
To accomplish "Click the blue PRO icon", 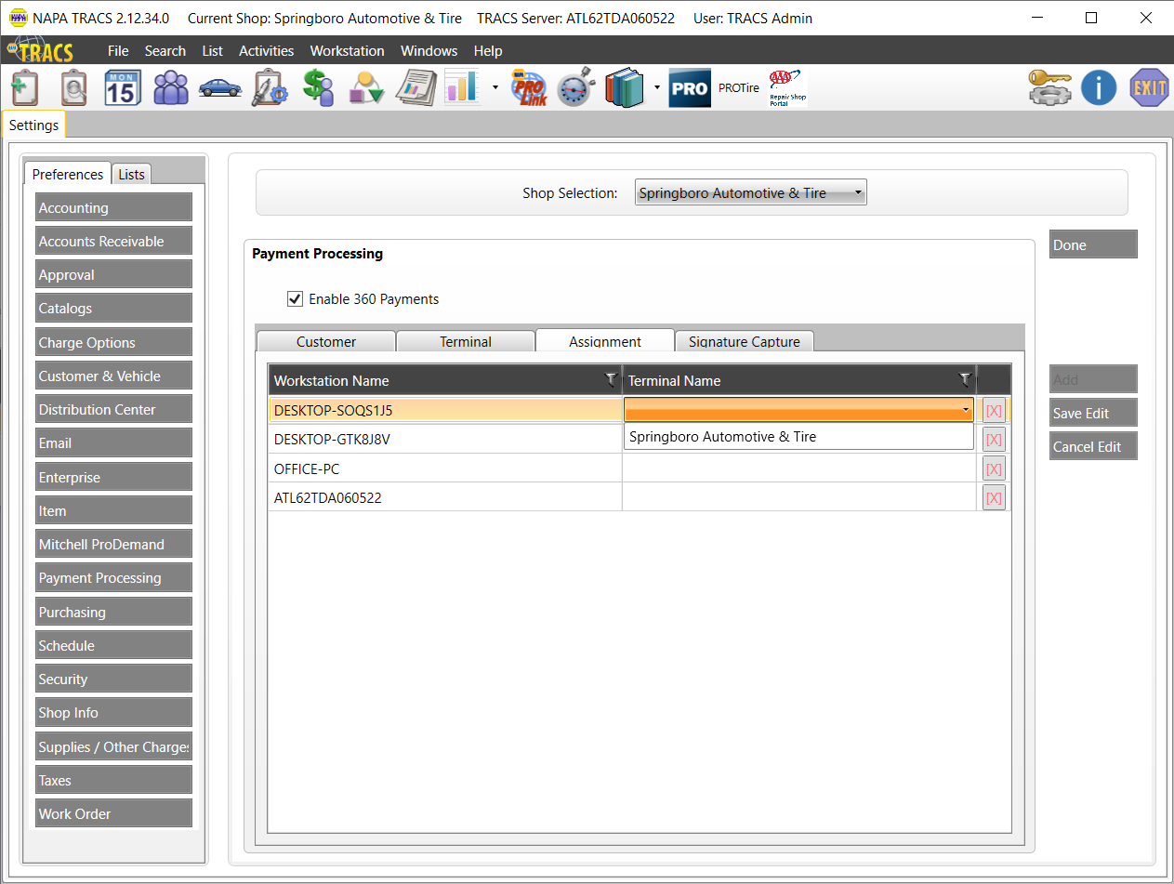I will click(690, 88).
